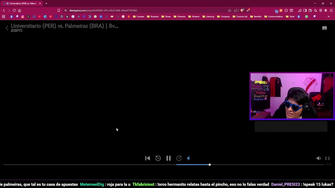Close the Universitario vs. Palmeiras tab
Screen dimensions: 335x188
point(40,3)
